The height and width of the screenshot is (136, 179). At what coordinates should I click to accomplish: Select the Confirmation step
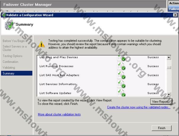click(x=10, y=62)
